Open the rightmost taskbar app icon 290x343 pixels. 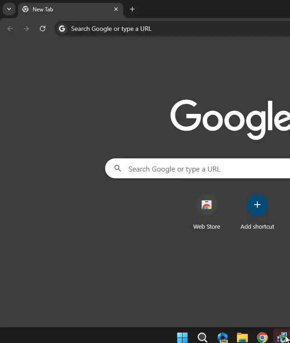282,337
